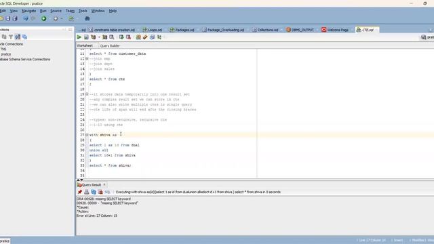The width and height of the screenshot is (434, 244).
Task: Open the Help menu
Action: (113, 11)
